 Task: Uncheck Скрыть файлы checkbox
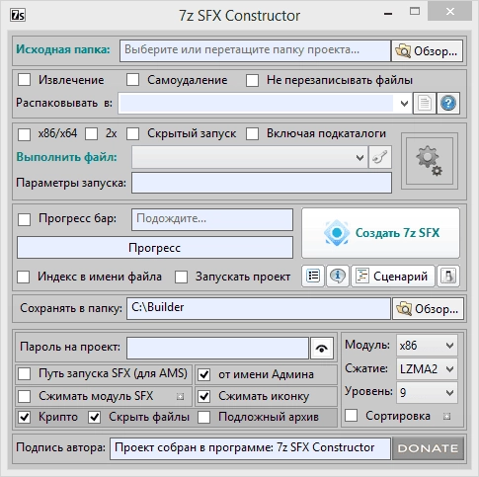[95, 418]
